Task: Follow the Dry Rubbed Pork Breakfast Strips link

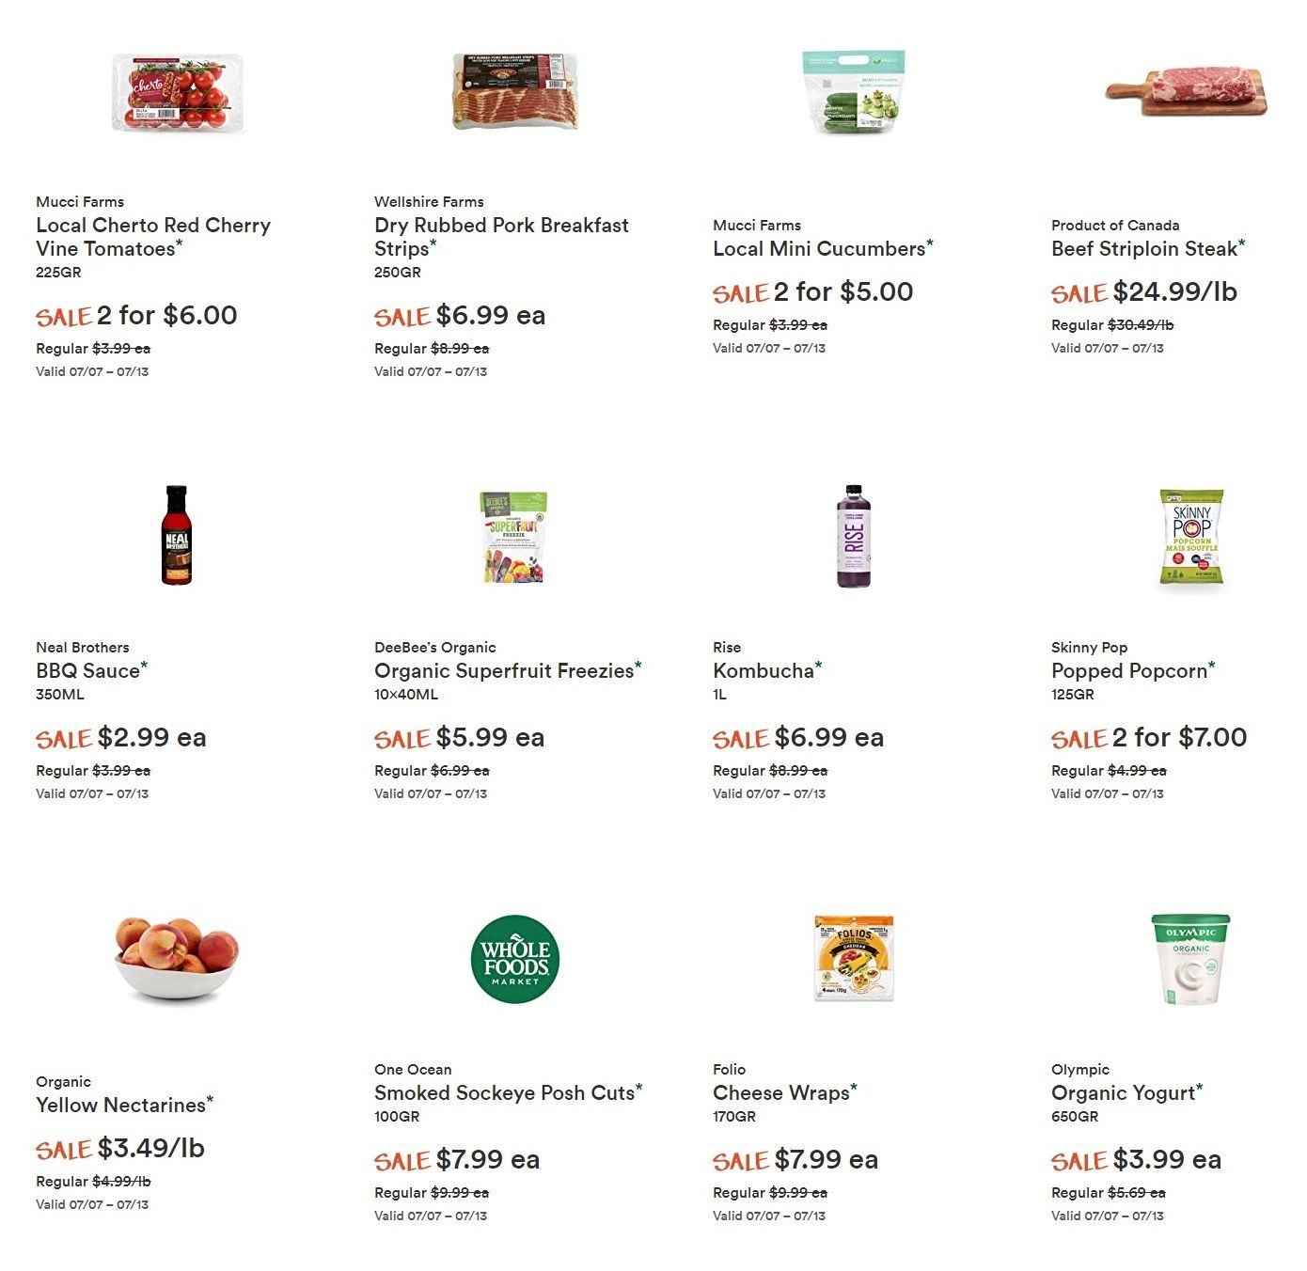Action: 501,237
